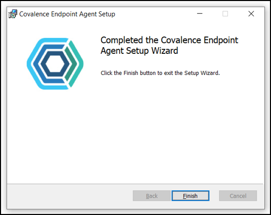Image resolution: width=271 pixels, height=215 pixels.
Task: Click the "Agent Setup Wizard" heading line
Action: pyautogui.click(x=139, y=51)
